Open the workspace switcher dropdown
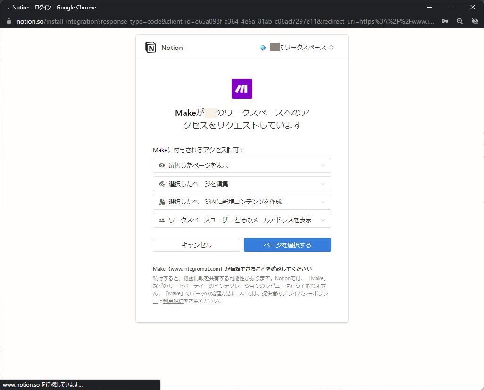Image resolution: width=484 pixels, height=390 pixels. click(296, 48)
